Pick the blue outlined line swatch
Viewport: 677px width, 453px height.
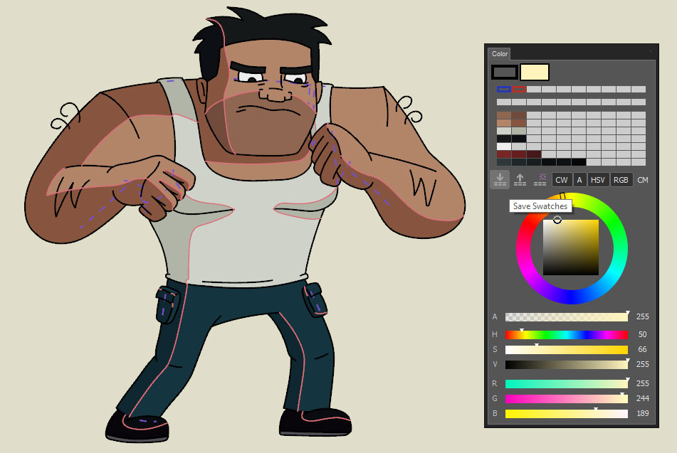click(x=504, y=90)
